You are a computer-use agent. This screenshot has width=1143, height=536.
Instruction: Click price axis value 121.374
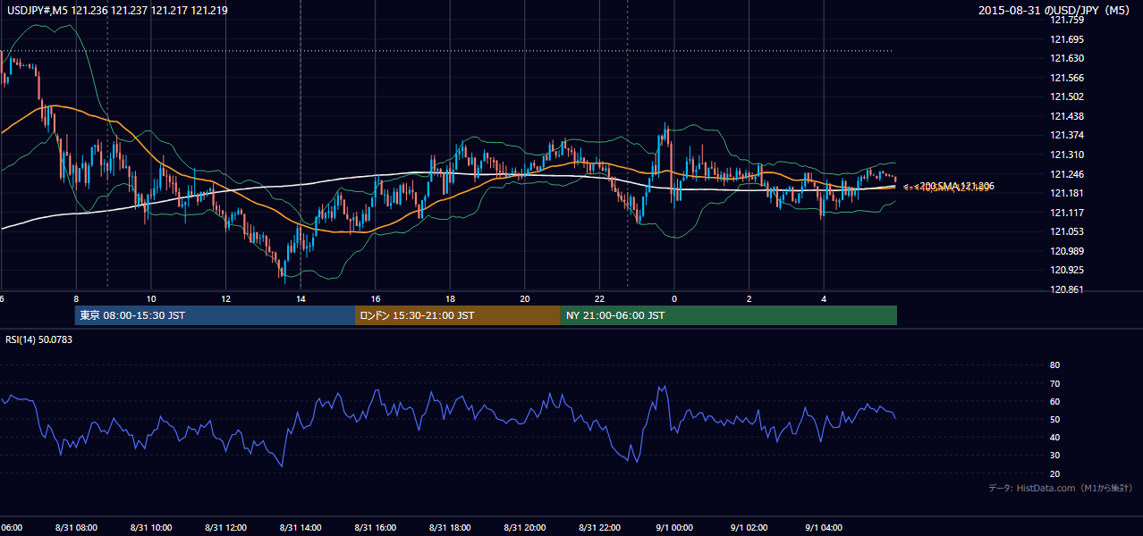1066,136
